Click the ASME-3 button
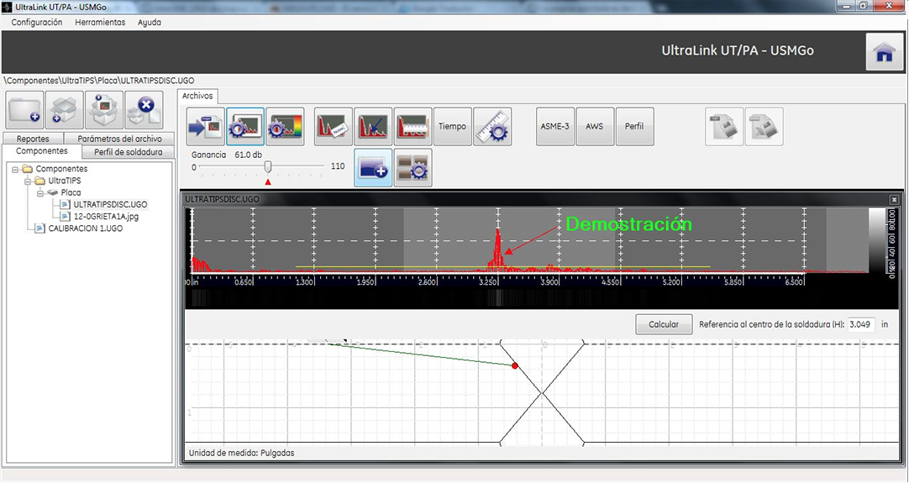The image size is (909, 483). [x=555, y=126]
